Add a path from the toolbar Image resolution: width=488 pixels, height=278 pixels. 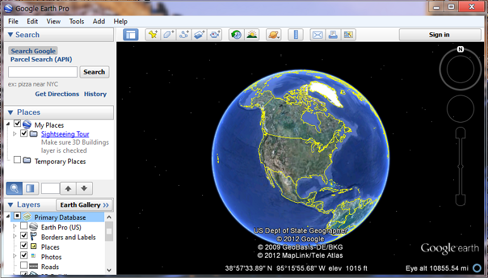pyautogui.click(x=184, y=35)
